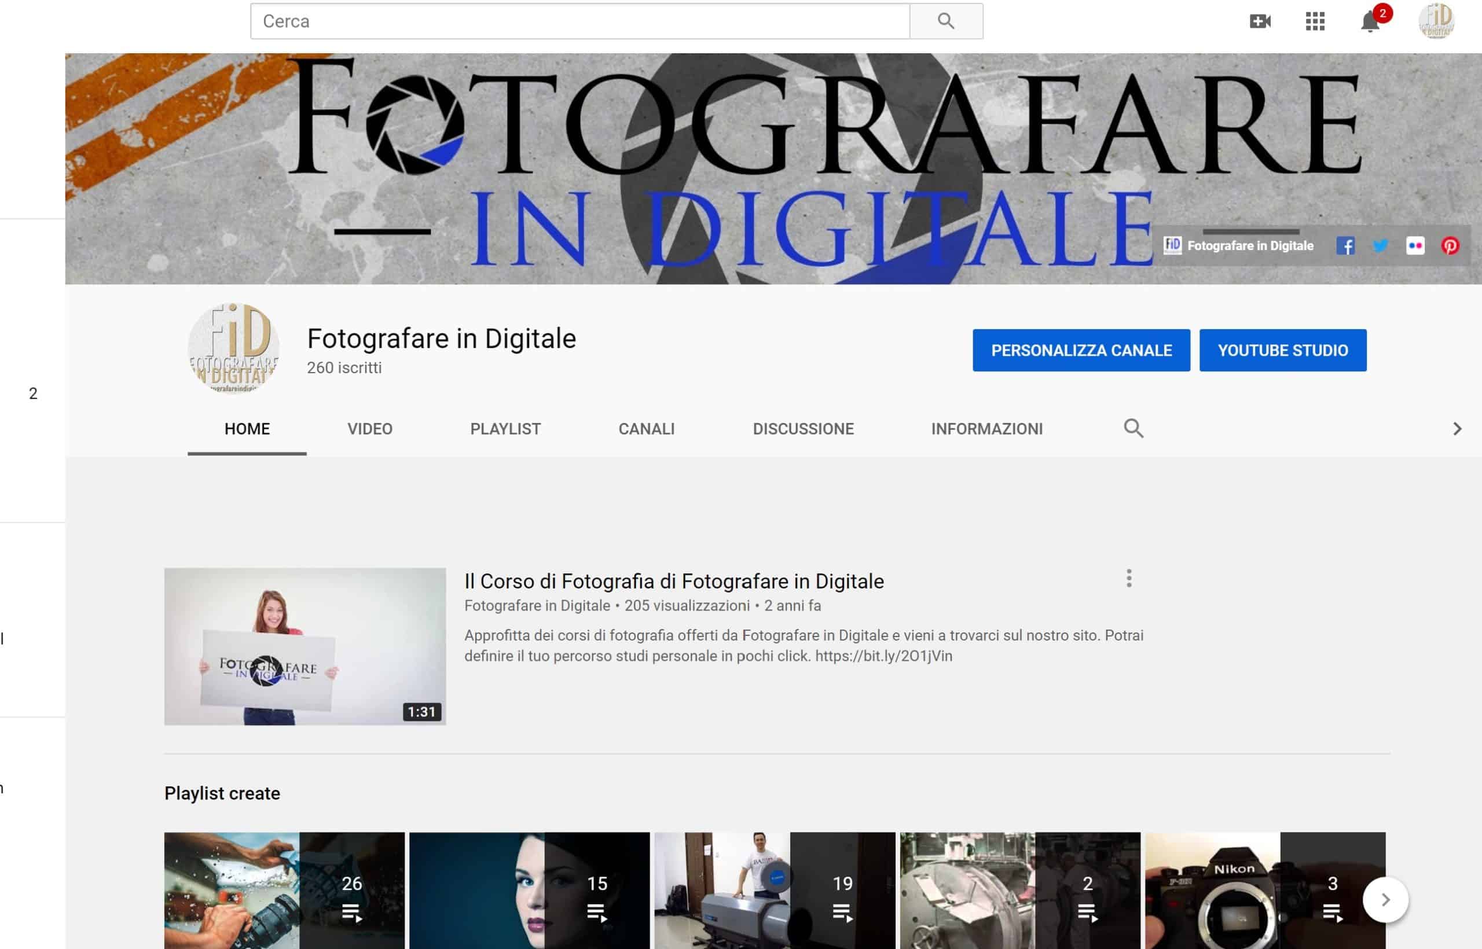Expand tabs with right chevron arrow

1457,429
